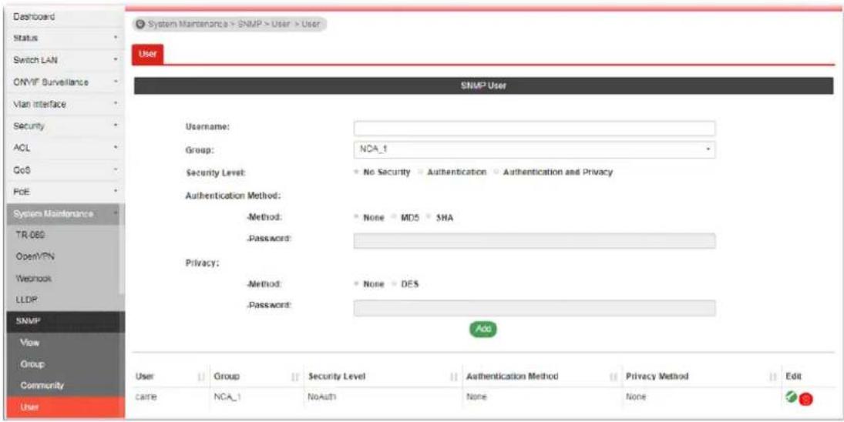Choose DES privacy method
This screenshot has width=844, height=422.
click(x=395, y=284)
